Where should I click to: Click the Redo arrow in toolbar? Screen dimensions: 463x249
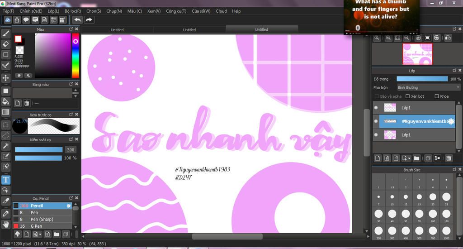click(x=89, y=20)
